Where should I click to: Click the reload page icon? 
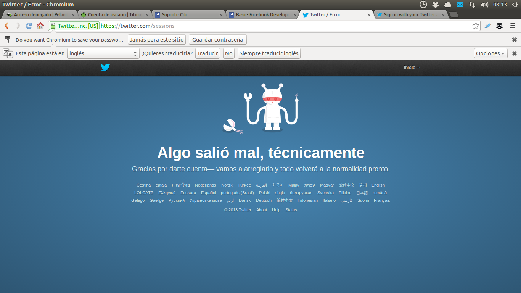coord(29,26)
